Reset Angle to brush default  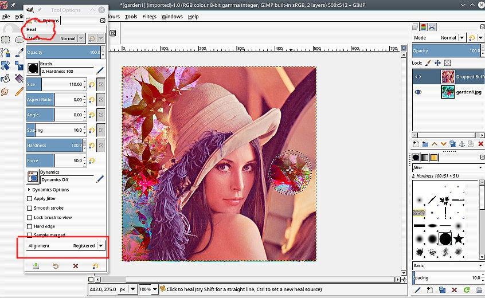click(92, 115)
